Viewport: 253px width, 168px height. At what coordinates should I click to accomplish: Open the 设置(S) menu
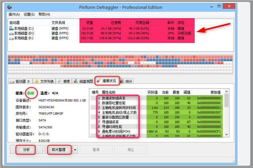[x=29, y=14]
